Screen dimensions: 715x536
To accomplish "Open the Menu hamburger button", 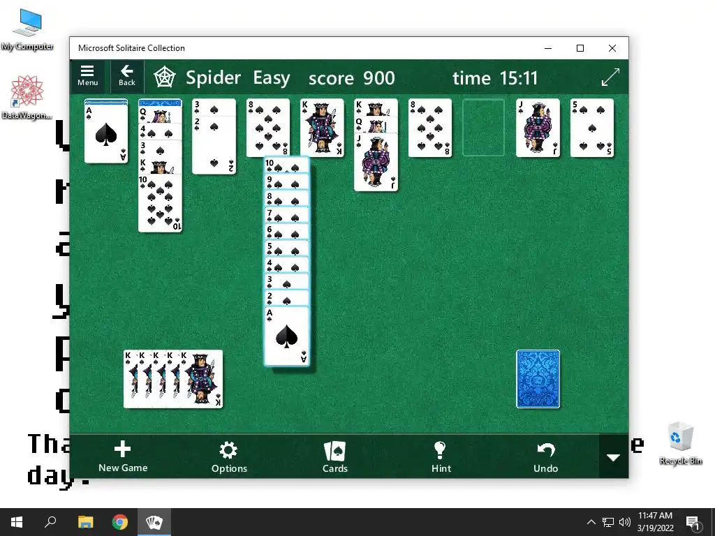I will click(87, 76).
